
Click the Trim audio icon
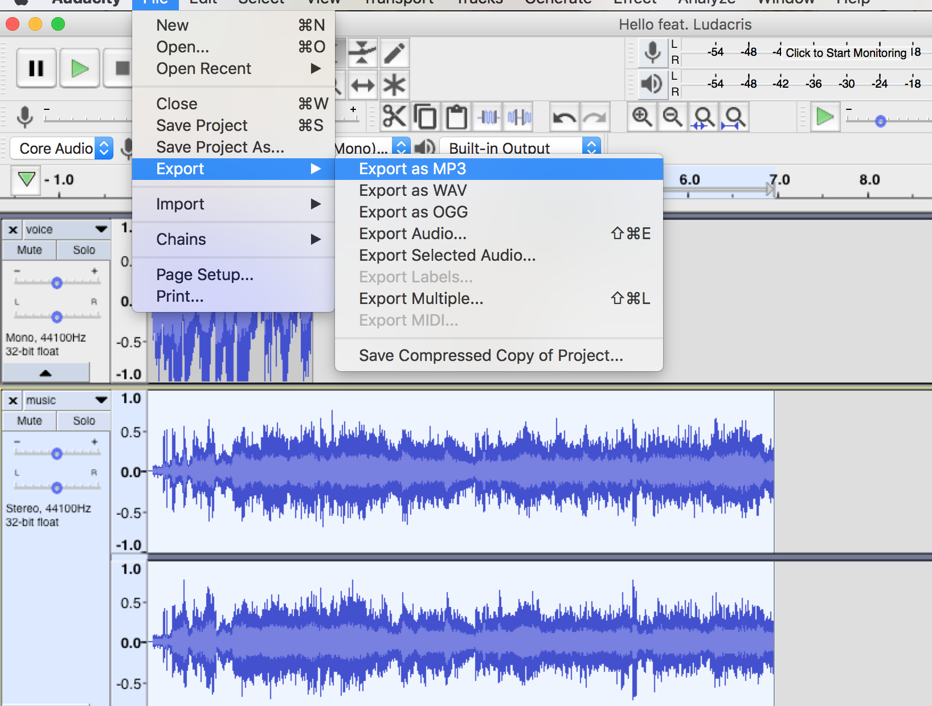[x=488, y=117]
